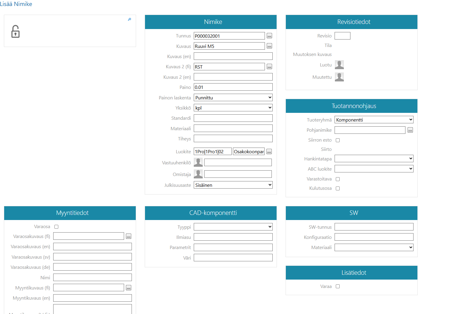Enable the Siirron esto checkbox
The height and width of the screenshot is (314, 450).
tap(338, 140)
